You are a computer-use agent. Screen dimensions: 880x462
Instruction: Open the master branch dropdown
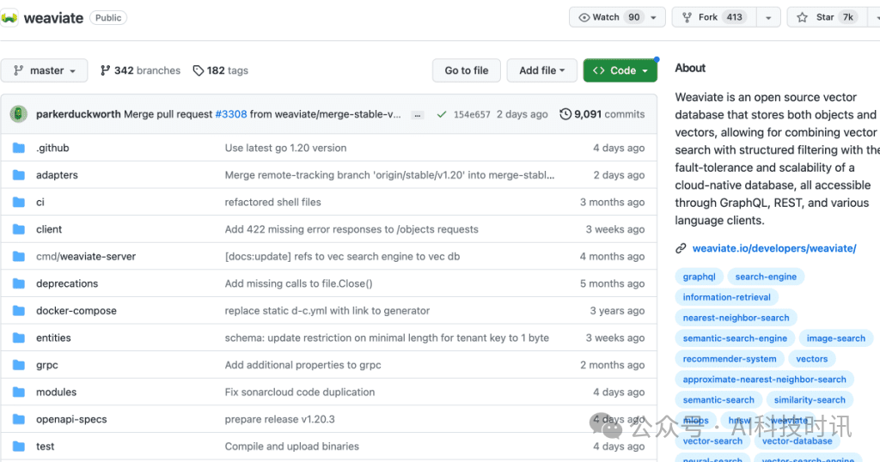(45, 70)
